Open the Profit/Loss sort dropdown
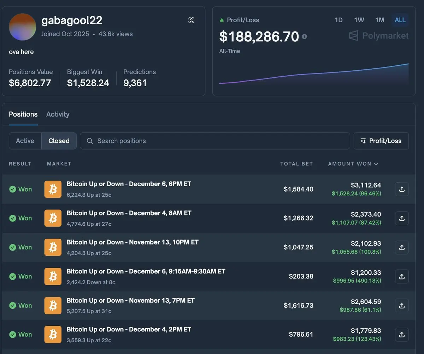The image size is (424, 354). 381,141
